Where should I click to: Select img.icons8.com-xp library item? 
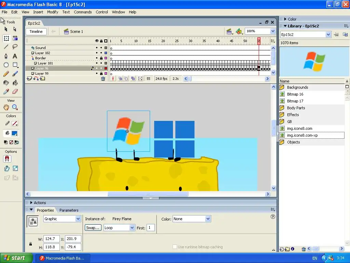(302, 135)
